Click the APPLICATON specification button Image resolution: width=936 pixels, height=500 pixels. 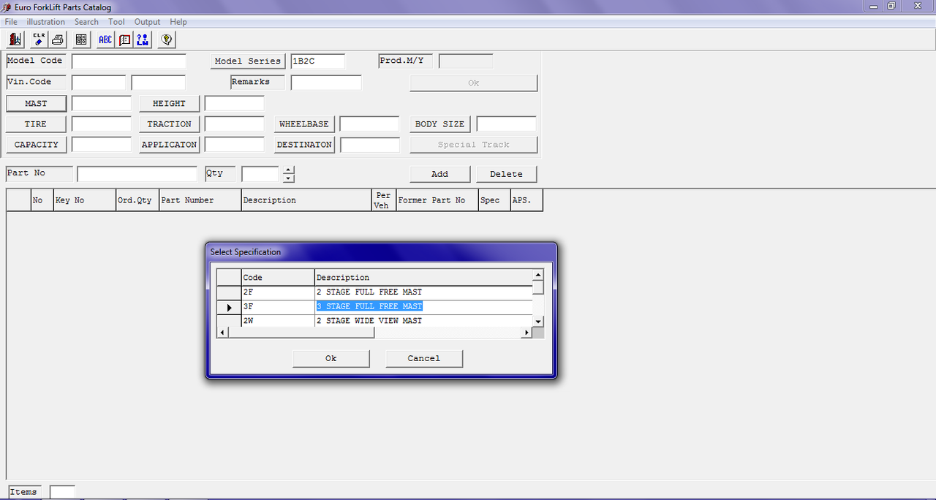[x=169, y=145]
